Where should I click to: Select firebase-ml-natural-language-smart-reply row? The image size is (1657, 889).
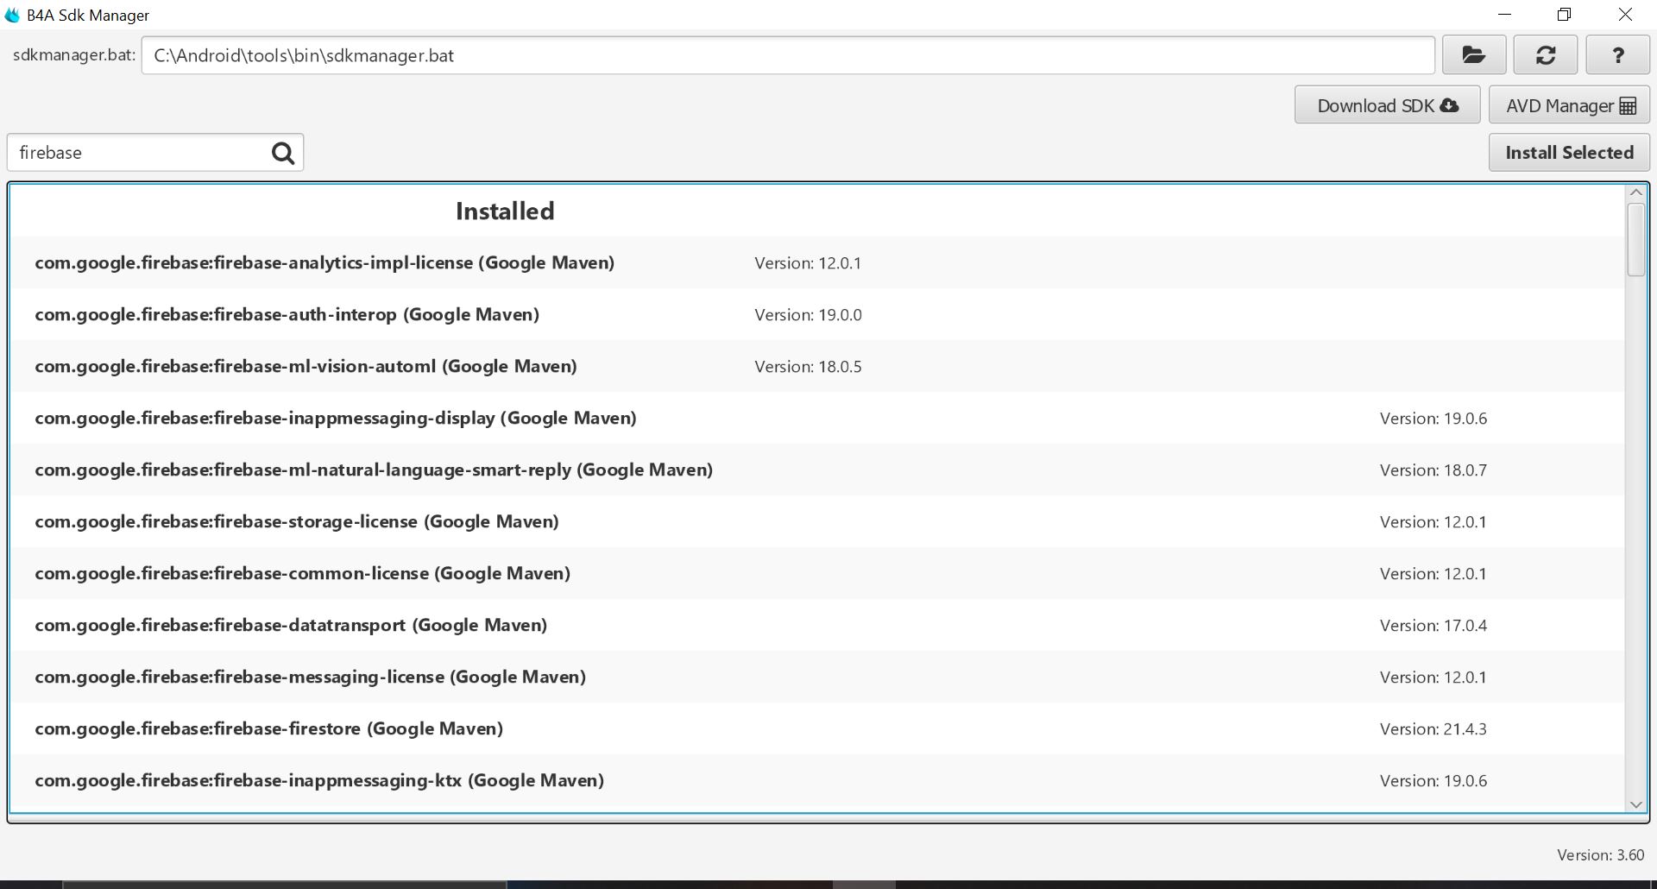pyautogui.click(x=817, y=470)
